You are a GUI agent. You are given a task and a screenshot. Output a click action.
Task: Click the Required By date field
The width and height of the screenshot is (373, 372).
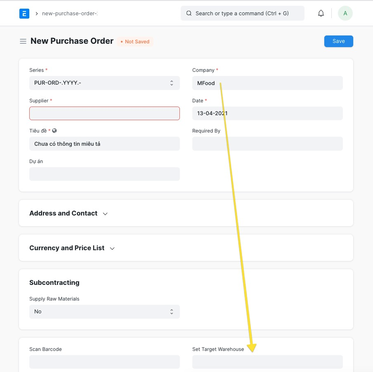pos(267,143)
